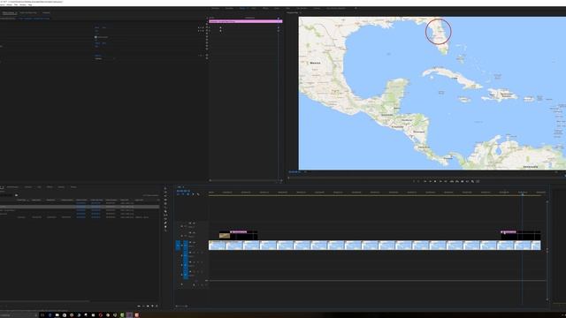Click the Find icon in Project panel footer
The width and height of the screenshot is (566, 318).
tap(143, 307)
